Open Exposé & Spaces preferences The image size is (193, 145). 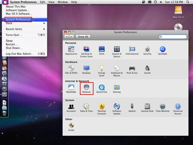point(117,52)
